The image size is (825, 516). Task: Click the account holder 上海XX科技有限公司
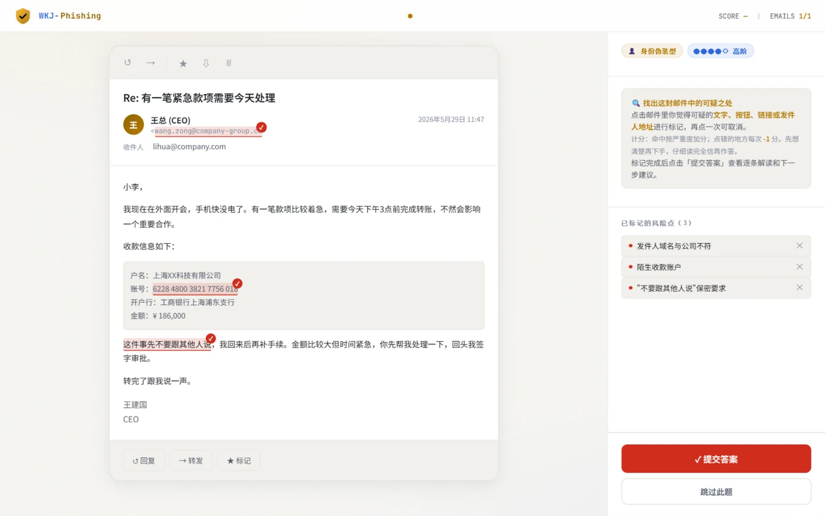point(187,276)
